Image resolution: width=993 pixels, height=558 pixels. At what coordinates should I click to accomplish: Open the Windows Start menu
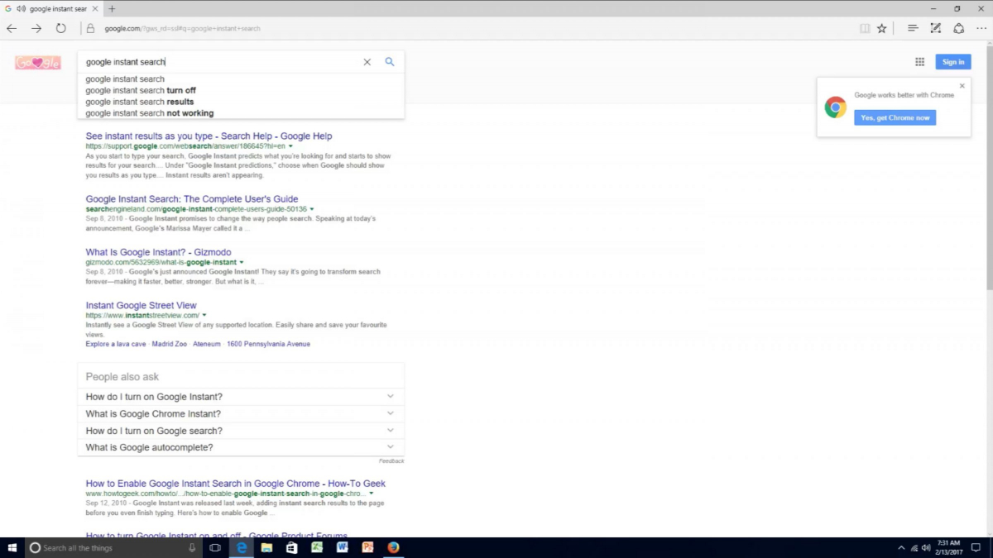pyautogui.click(x=12, y=547)
